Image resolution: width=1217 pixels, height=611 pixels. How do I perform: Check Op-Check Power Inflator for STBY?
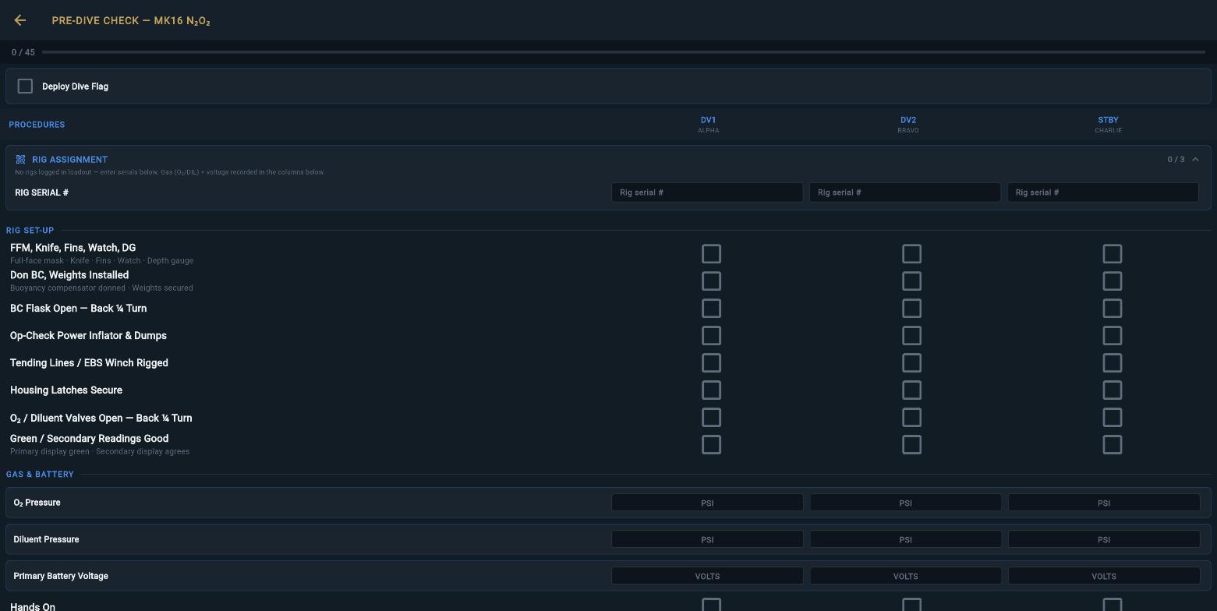pos(1113,336)
